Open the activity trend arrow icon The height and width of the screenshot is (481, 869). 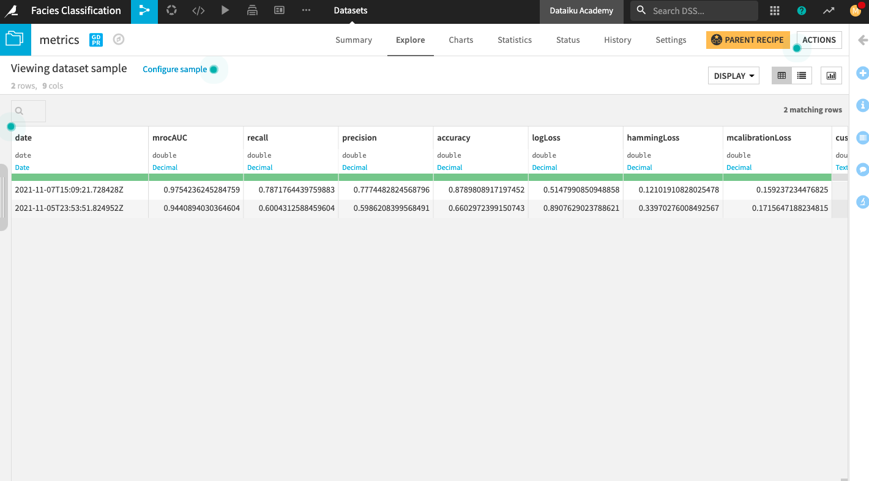(829, 10)
